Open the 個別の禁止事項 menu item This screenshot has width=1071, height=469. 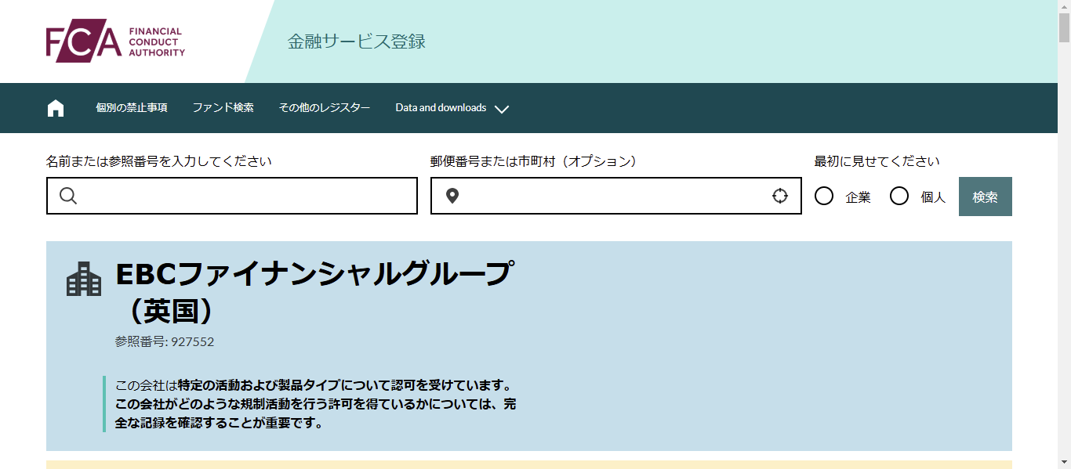point(131,108)
